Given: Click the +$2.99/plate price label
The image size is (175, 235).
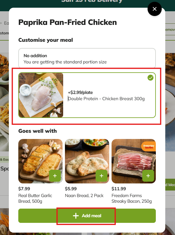Looking at the screenshot, I should coord(80,92).
